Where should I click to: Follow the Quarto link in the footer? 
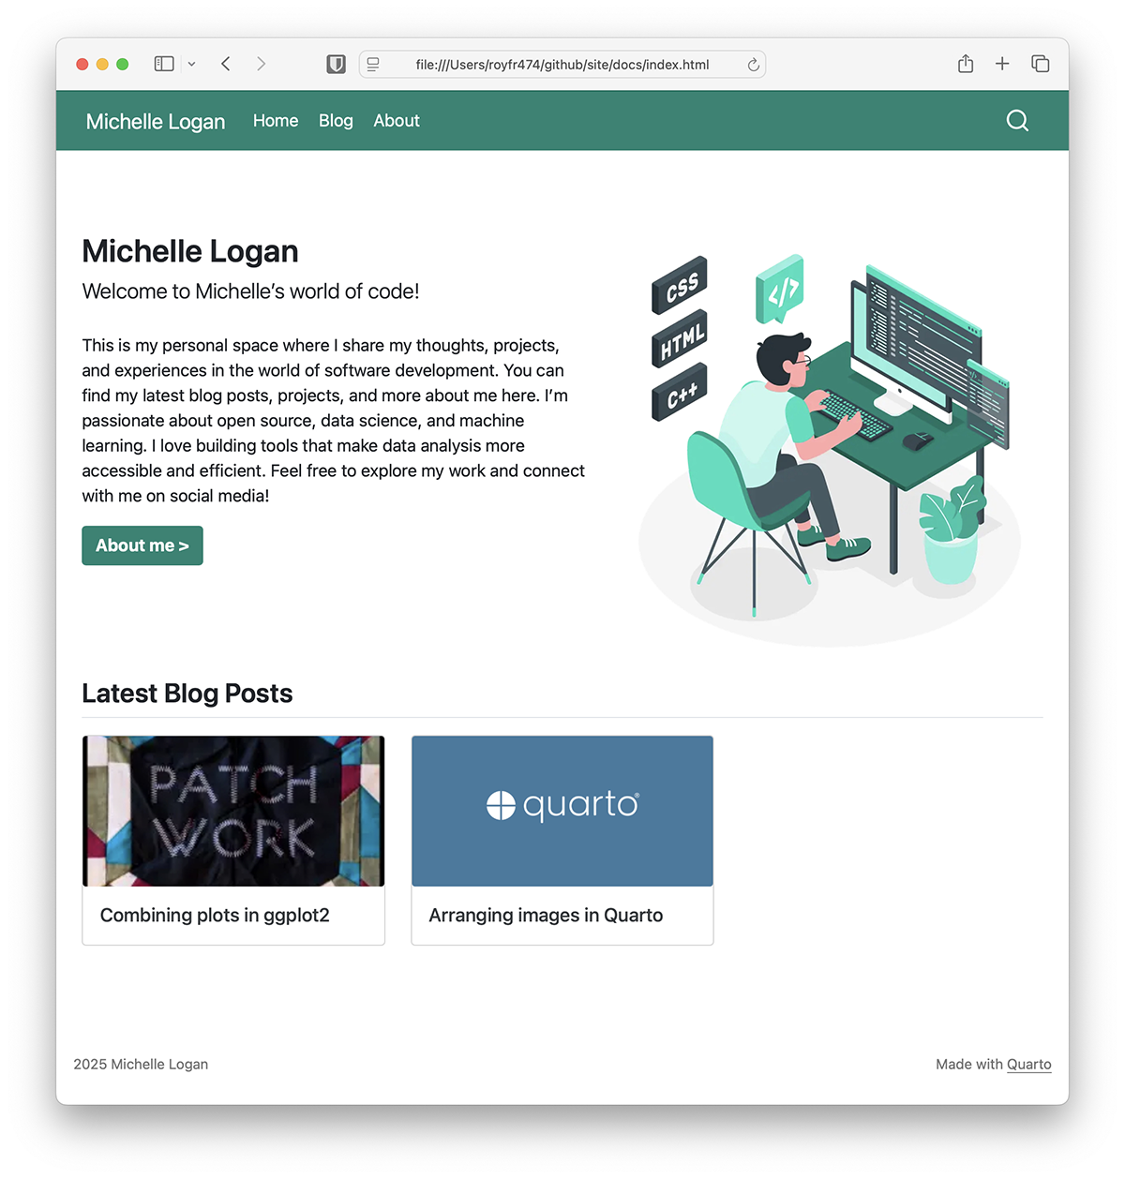click(1029, 1065)
